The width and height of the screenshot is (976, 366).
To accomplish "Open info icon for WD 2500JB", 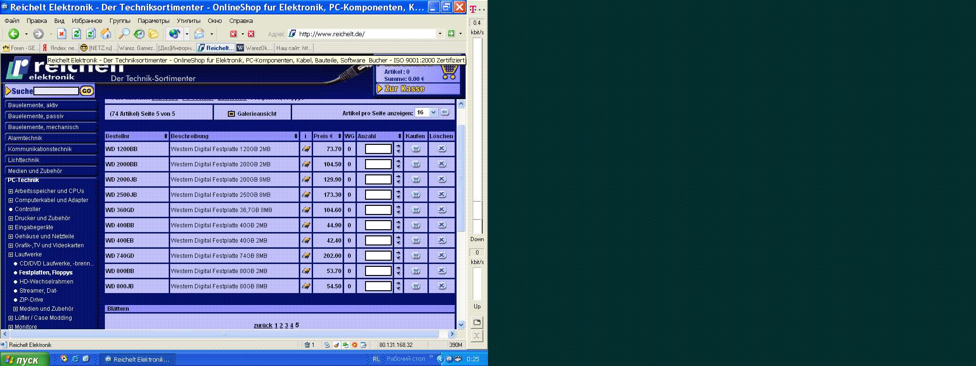I will click(x=306, y=195).
